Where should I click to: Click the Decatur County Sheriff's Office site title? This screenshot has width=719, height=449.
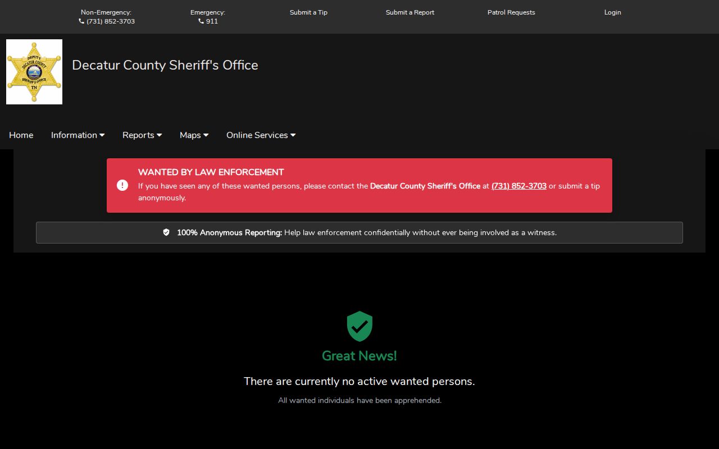tap(165, 65)
